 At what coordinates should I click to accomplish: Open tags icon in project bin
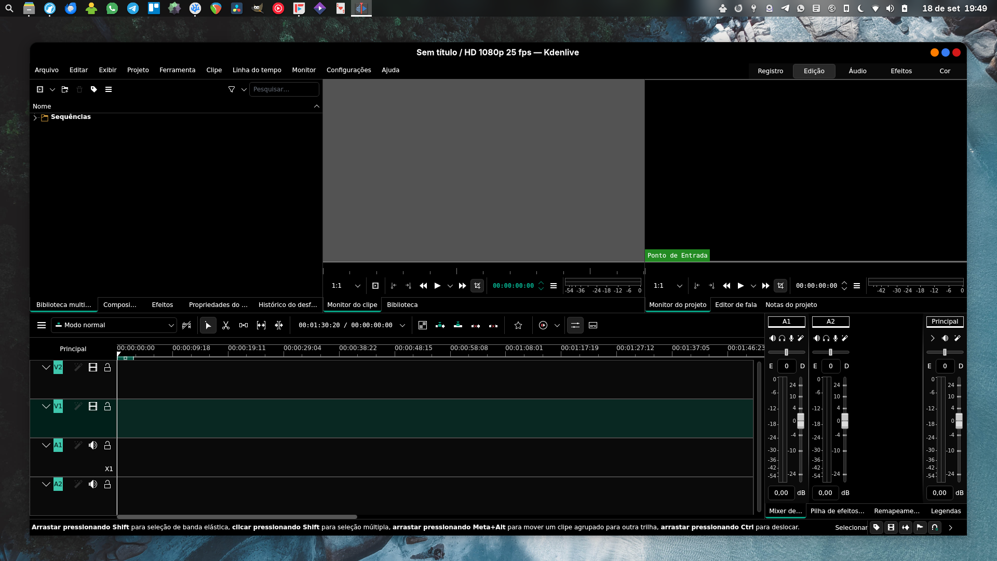coord(94,89)
